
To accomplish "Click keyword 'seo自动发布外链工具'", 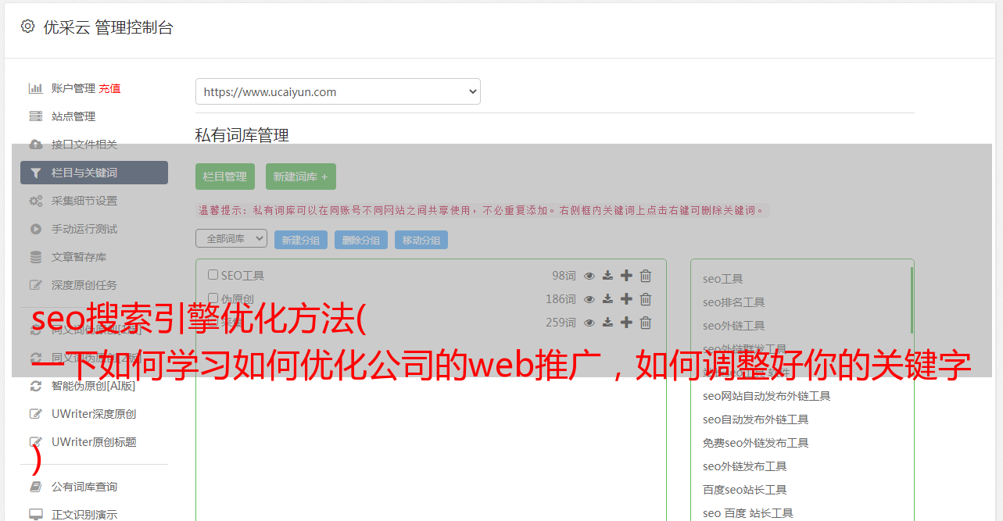I will pos(756,419).
